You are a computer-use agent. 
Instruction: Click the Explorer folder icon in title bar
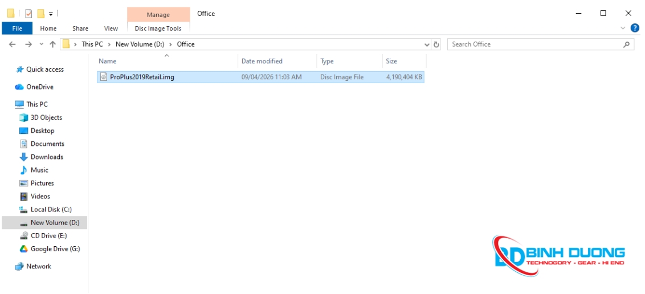11,14
